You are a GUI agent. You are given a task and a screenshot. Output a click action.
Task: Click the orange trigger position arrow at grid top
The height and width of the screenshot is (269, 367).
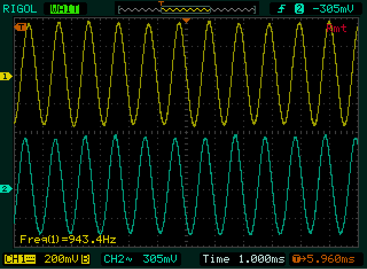[186, 21]
